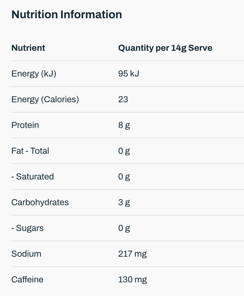
Task: Select the Protein row label
Action: 25,125
